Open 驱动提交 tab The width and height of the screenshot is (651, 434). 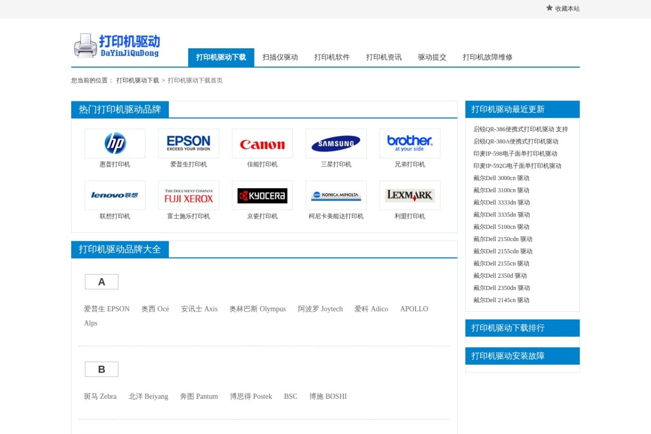tap(432, 58)
